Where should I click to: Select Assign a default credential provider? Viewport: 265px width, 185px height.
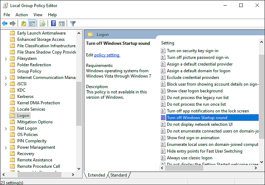point(200,64)
